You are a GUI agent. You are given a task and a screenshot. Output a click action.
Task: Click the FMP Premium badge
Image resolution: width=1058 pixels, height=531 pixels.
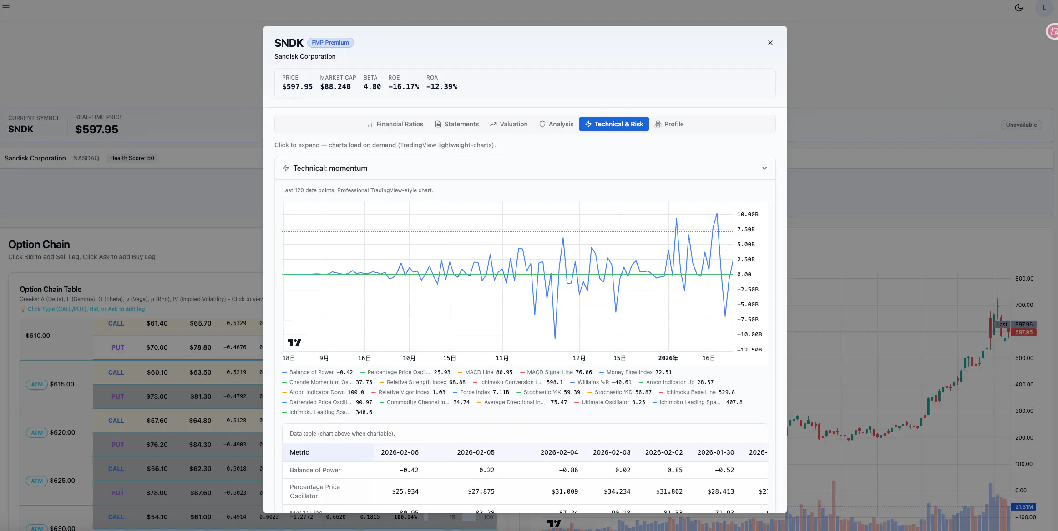pos(330,43)
